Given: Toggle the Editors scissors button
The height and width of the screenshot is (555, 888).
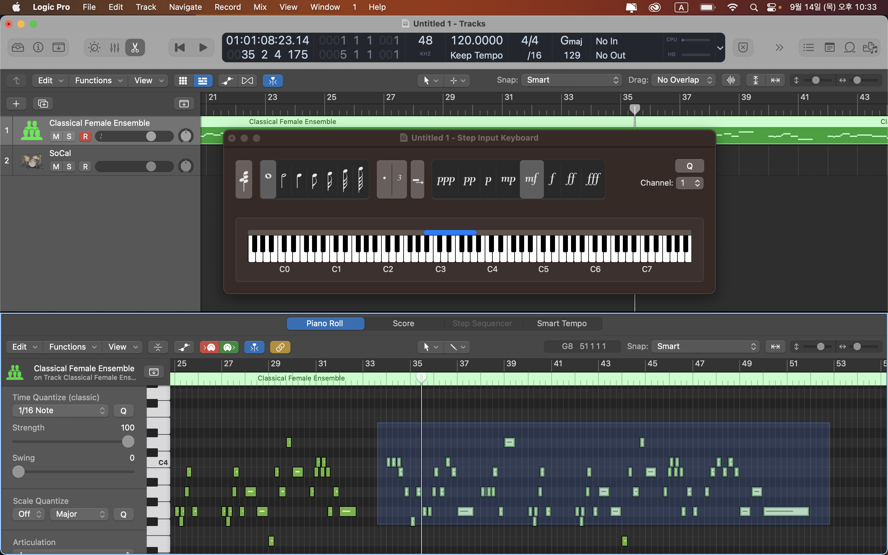Looking at the screenshot, I should click(135, 47).
